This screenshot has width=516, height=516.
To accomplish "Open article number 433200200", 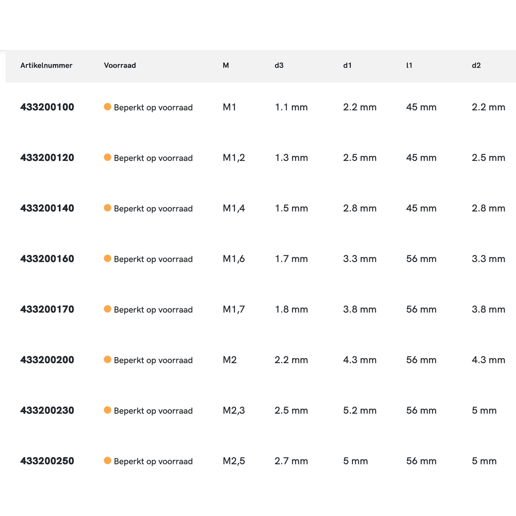I will (x=47, y=360).
